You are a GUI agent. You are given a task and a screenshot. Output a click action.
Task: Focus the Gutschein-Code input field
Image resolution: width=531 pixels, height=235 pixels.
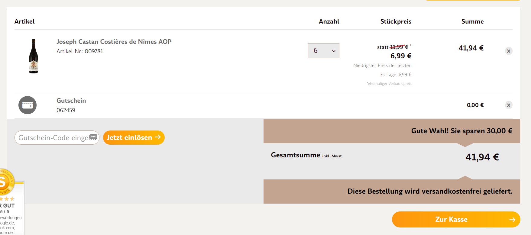click(53, 138)
